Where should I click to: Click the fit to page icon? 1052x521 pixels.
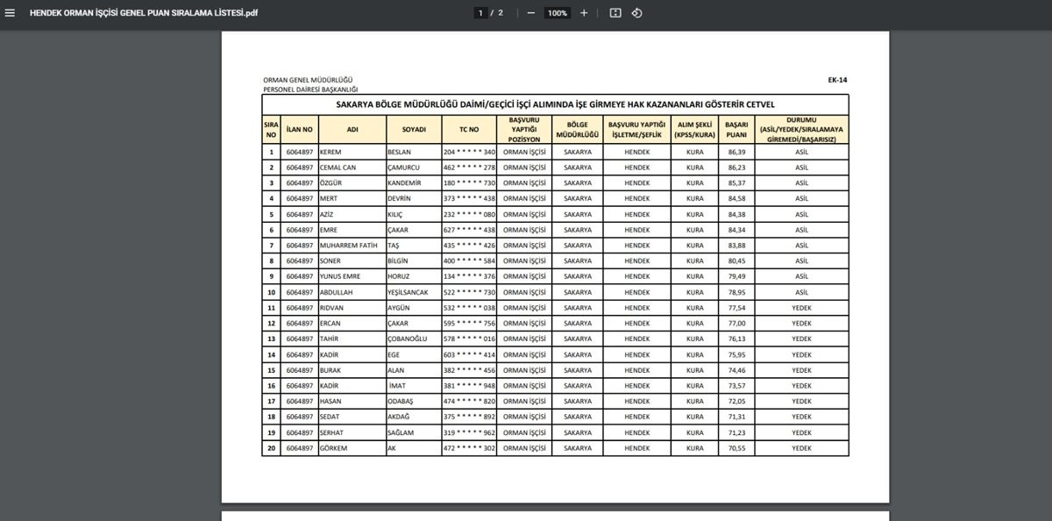click(x=615, y=13)
